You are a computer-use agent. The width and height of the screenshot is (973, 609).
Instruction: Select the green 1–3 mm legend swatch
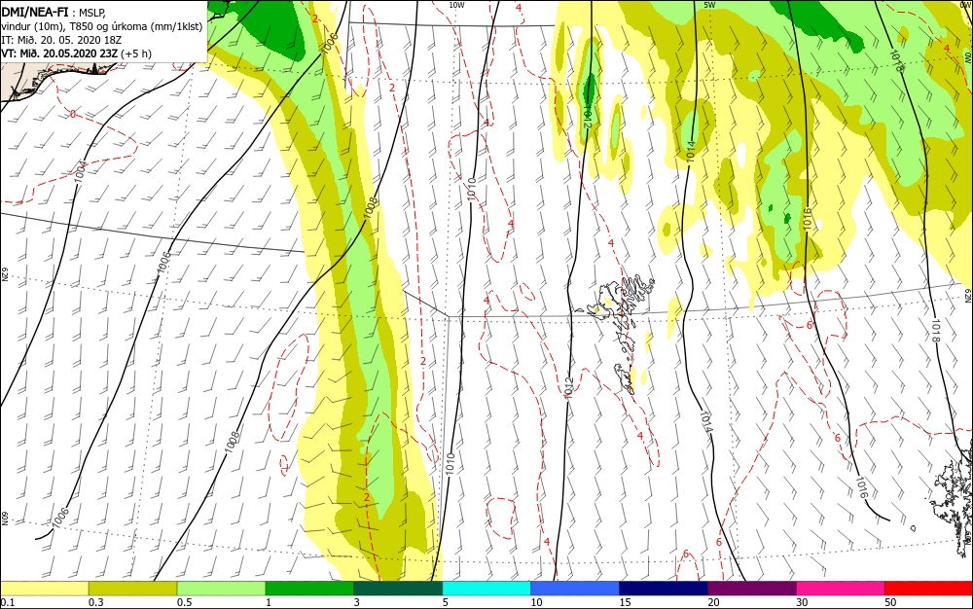(309, 589)
